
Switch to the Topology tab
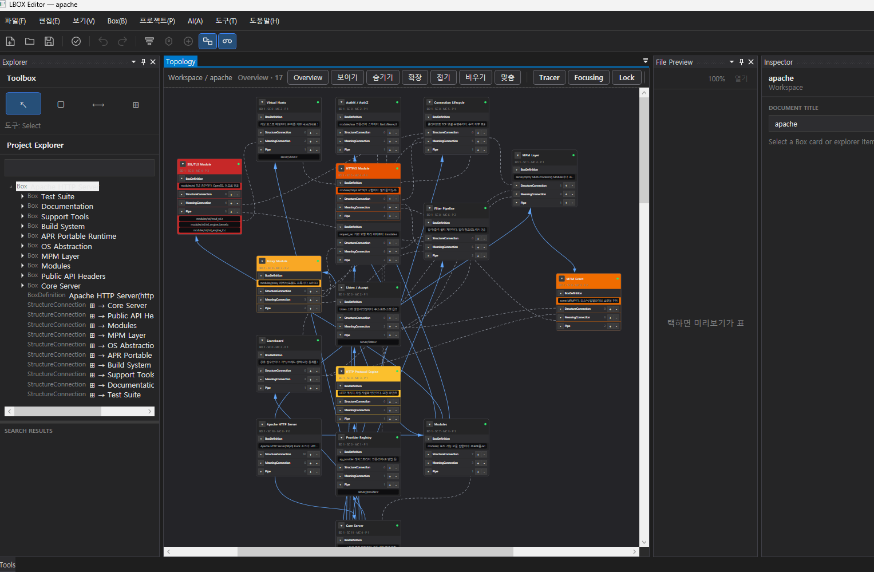(x=181, y=61)
